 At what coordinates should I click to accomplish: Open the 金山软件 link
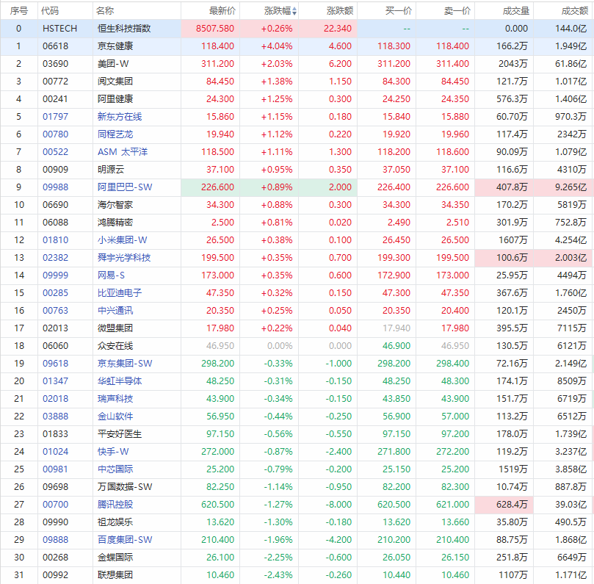(x=115, y=416)
